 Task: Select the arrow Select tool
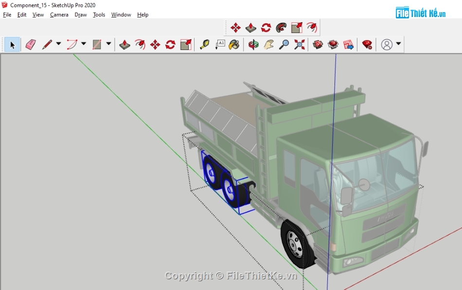click(x=12, y=45)
